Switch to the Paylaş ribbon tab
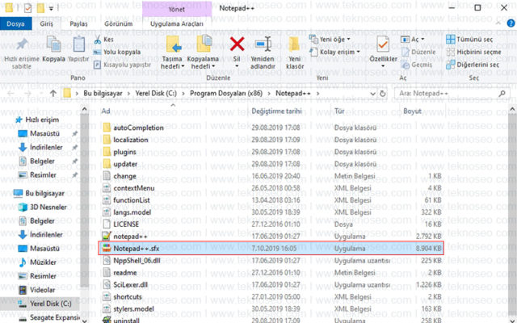This screenshot has height=323, width=517. 79,24
